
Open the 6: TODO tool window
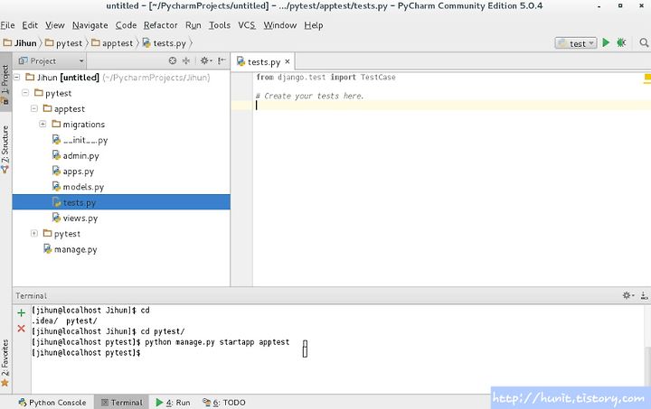coord(224,403)
